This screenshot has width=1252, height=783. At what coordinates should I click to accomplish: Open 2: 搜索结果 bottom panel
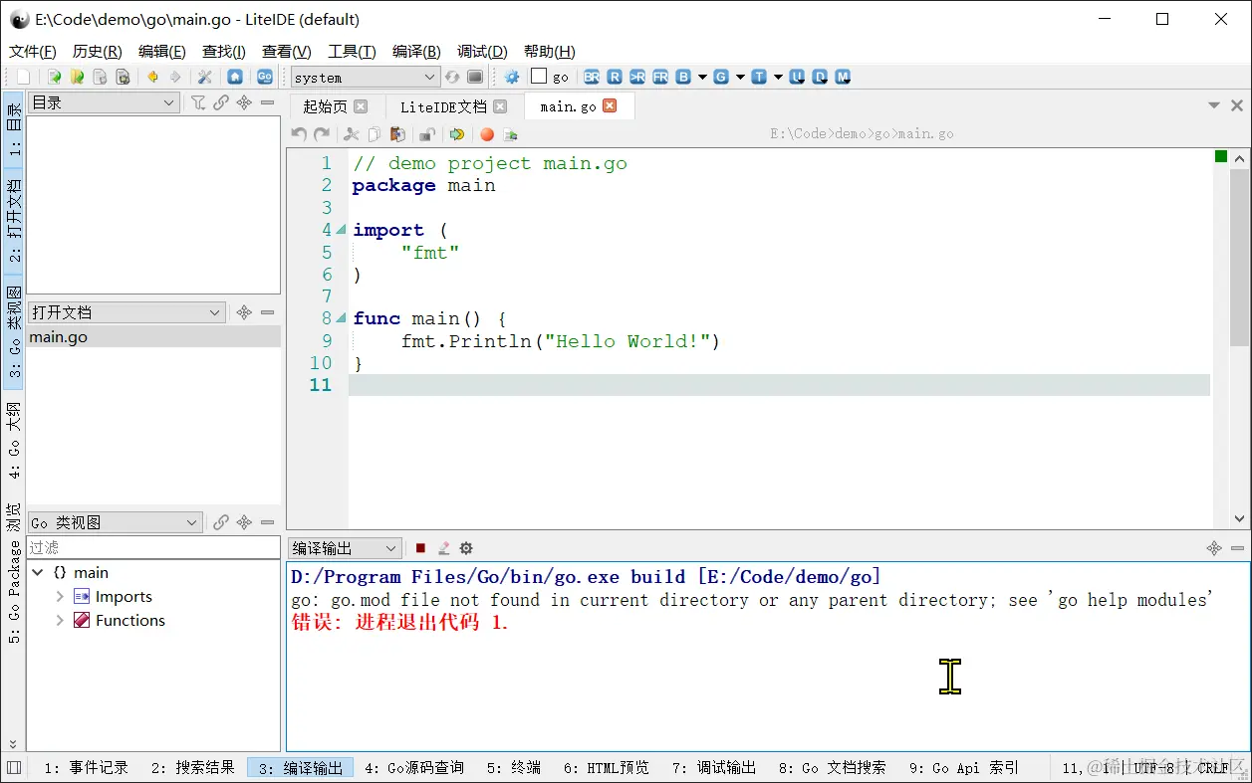(x=193, y=768)
